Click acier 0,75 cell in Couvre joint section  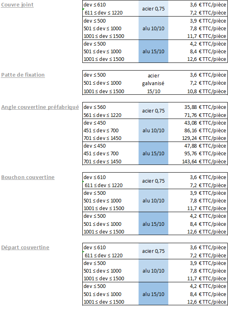153,9
